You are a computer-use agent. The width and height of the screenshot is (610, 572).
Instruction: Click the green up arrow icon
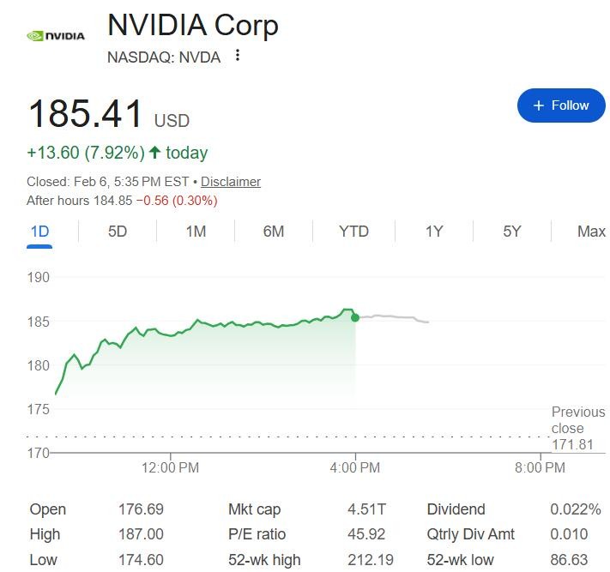[x=154, y=153]
